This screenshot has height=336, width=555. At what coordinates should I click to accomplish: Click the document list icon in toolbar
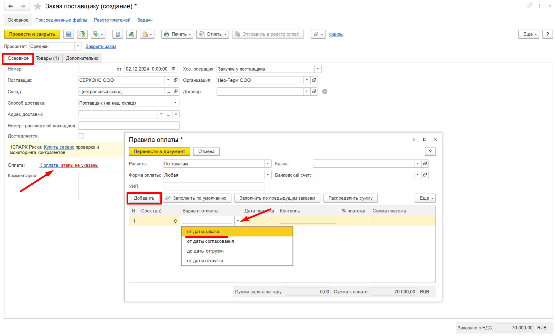pyautogui.click(x=117, y=34)
